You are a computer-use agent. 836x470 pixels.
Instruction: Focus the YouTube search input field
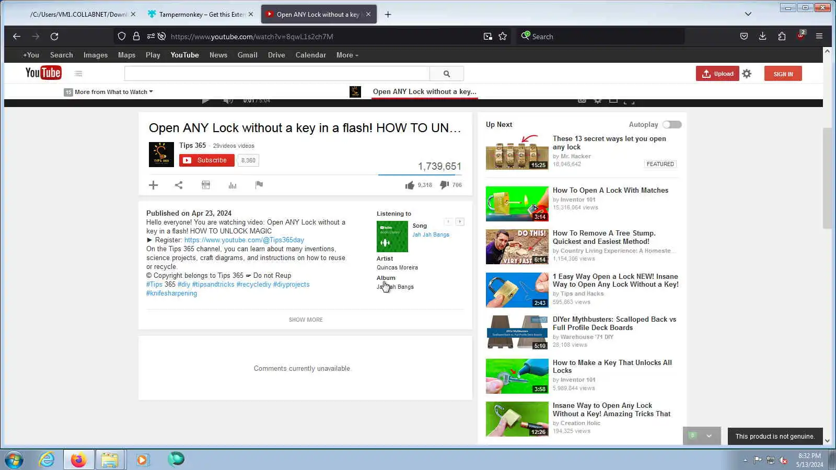click(x=277, y=74)
